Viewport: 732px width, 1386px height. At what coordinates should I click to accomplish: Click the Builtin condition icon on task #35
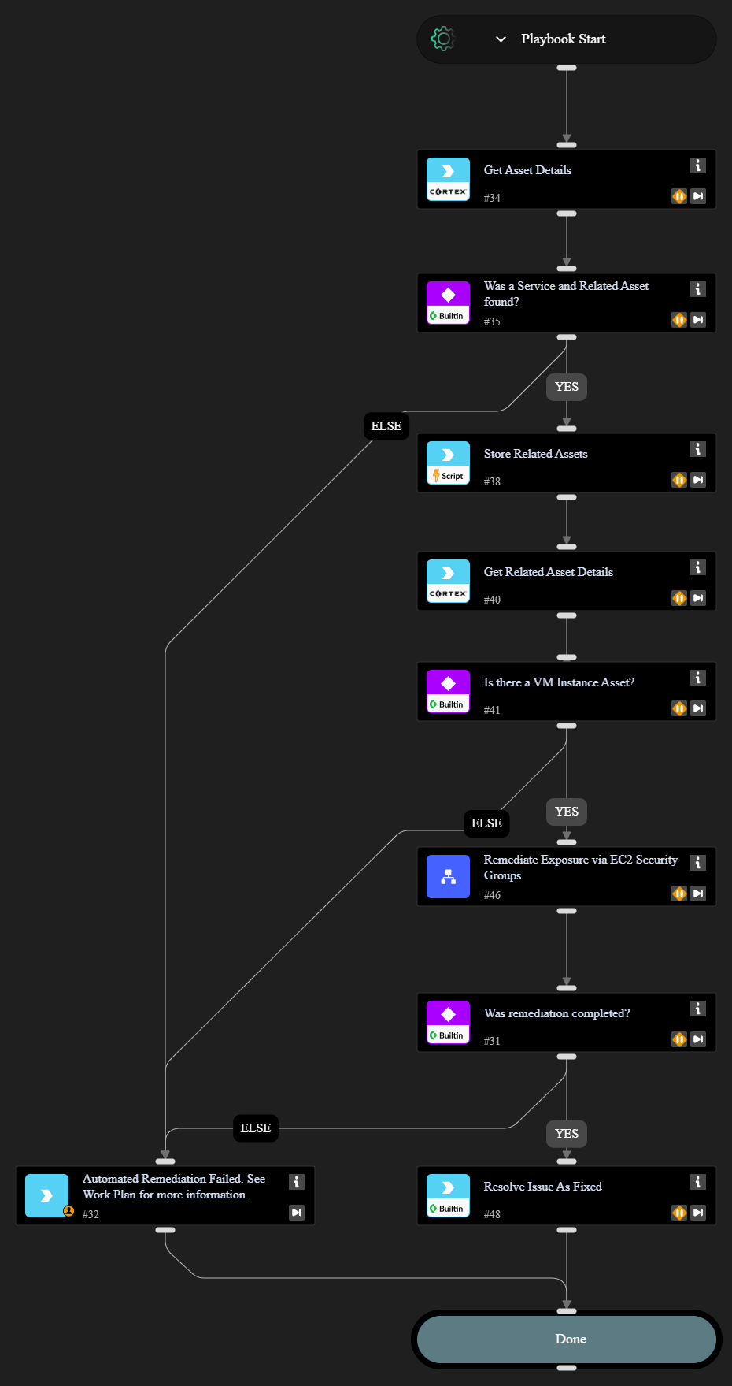click(448, 303)
